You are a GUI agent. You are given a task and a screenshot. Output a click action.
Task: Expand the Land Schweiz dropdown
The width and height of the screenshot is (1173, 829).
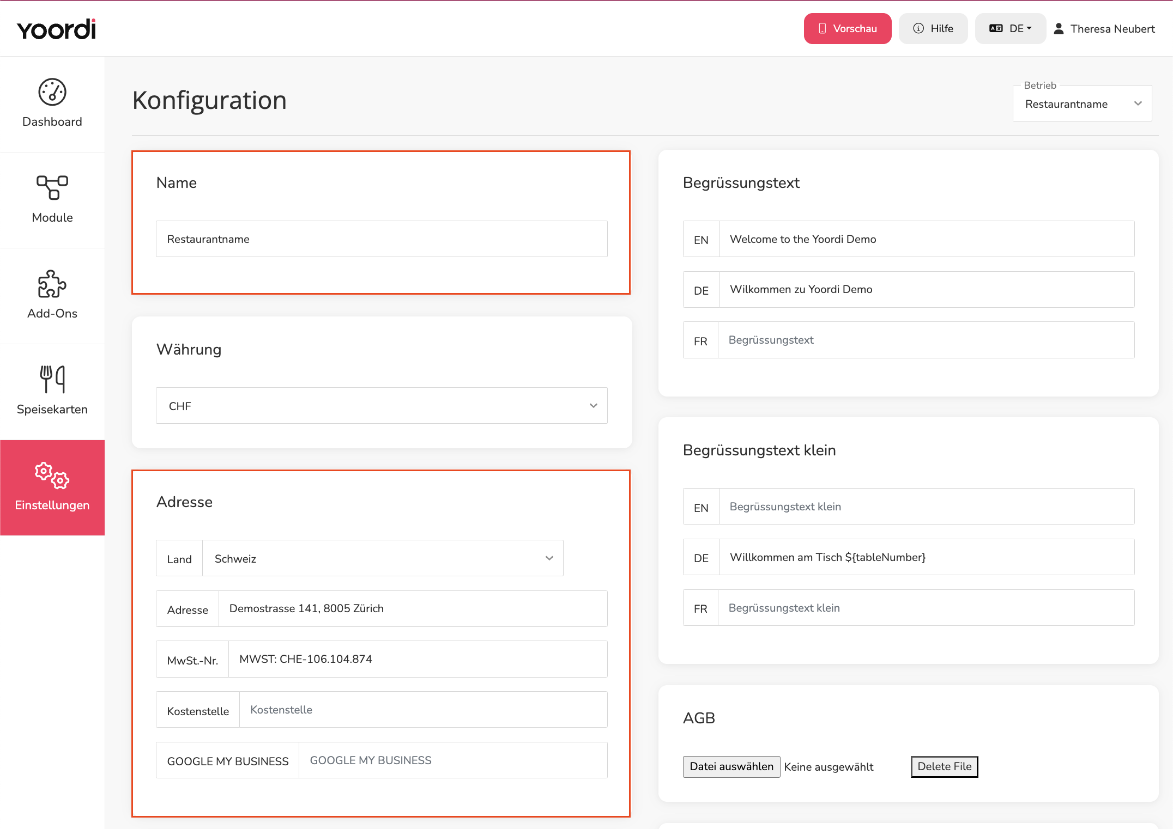click(x=383, y=558)
